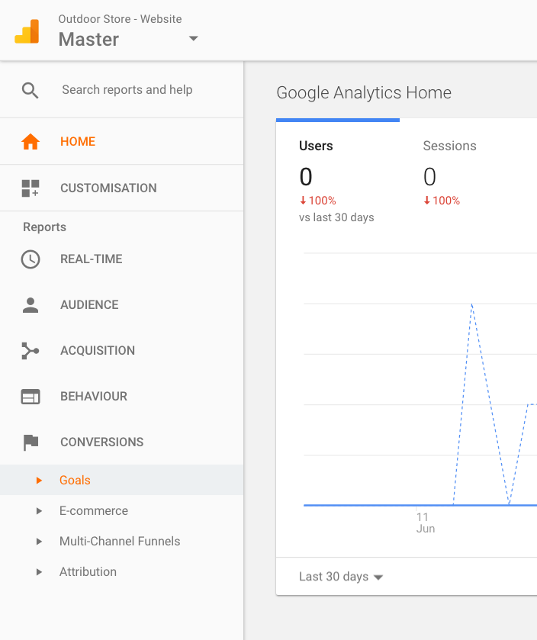Expand the E-commerce section

[x=40, y=511]
